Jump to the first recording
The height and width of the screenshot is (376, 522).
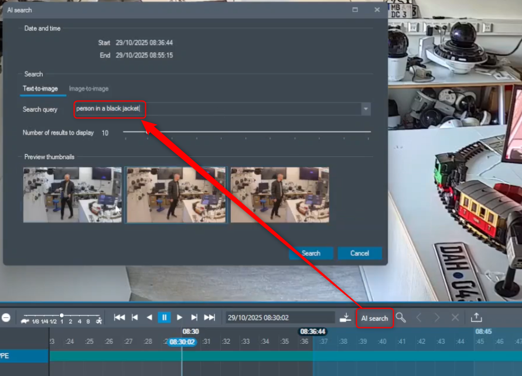pyautogui.click(x=120, y=317)
